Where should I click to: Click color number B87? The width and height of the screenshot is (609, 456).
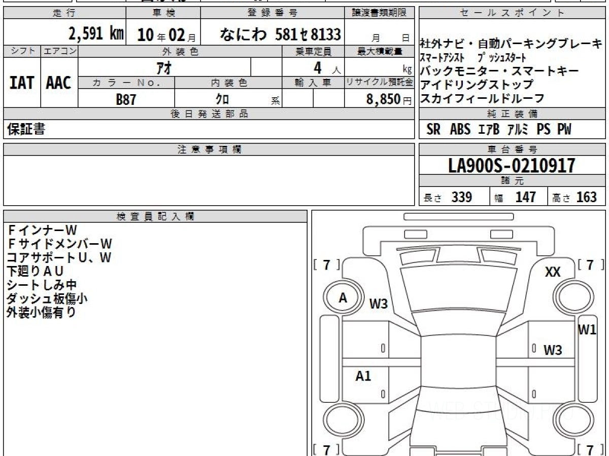click(126, 99)
